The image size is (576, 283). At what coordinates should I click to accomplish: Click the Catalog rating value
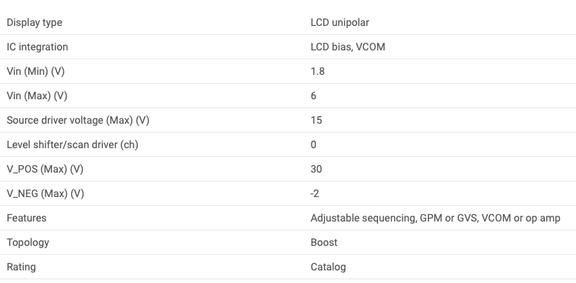click(328, 267)
